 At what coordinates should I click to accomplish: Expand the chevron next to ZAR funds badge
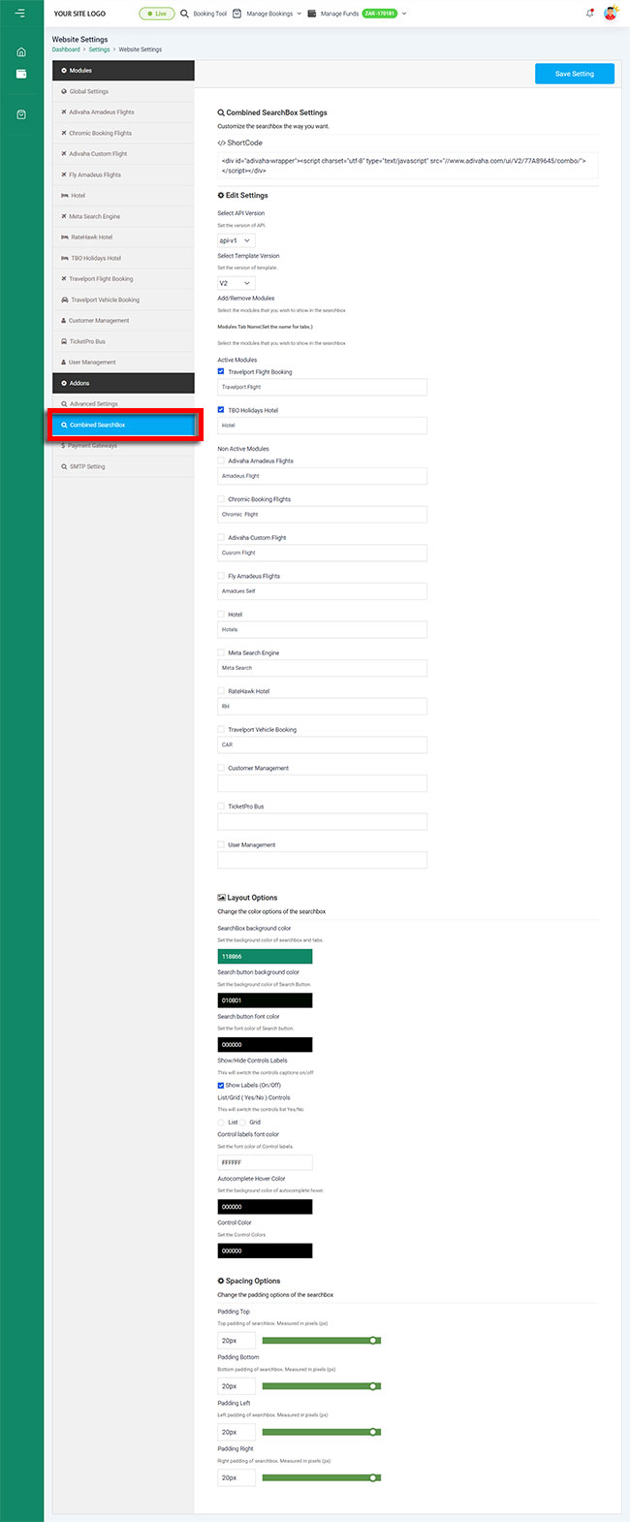click(404, 14)
